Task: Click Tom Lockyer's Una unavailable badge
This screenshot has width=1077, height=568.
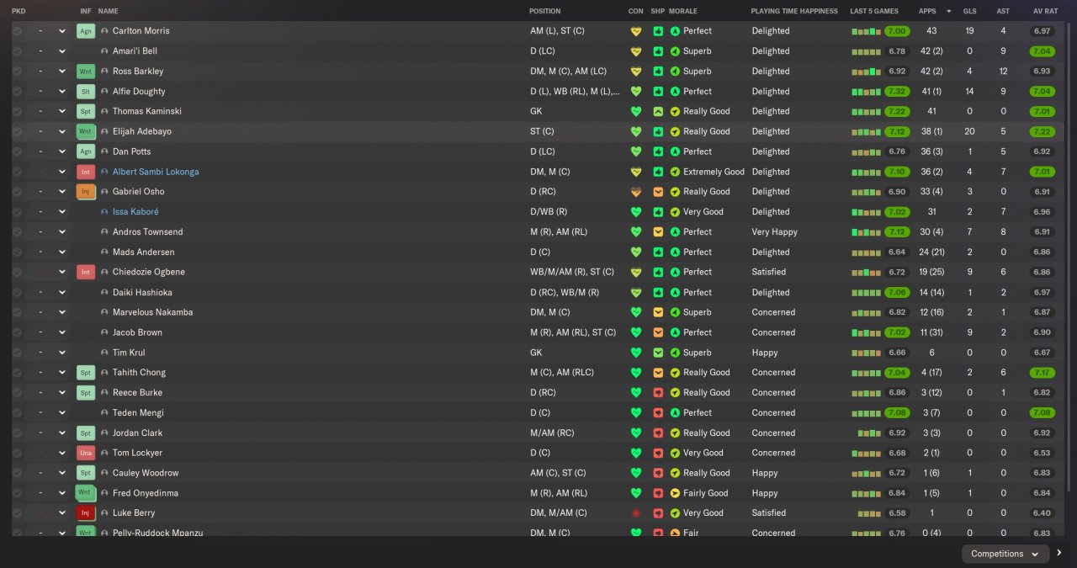Action: pyautogui.click(x=85, y=453)
